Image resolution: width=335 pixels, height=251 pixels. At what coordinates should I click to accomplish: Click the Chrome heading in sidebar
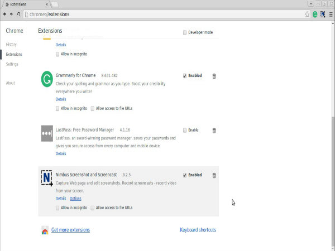15,31
